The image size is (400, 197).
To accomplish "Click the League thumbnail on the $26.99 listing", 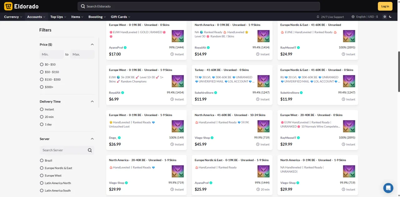I will coord(178,126).
